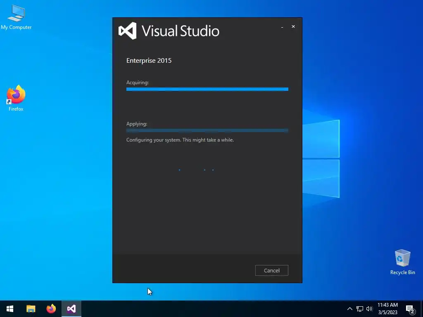Cancel the Visual Studio installation
The width and height of the screenshot is (423, 317).
pos(272,270)
